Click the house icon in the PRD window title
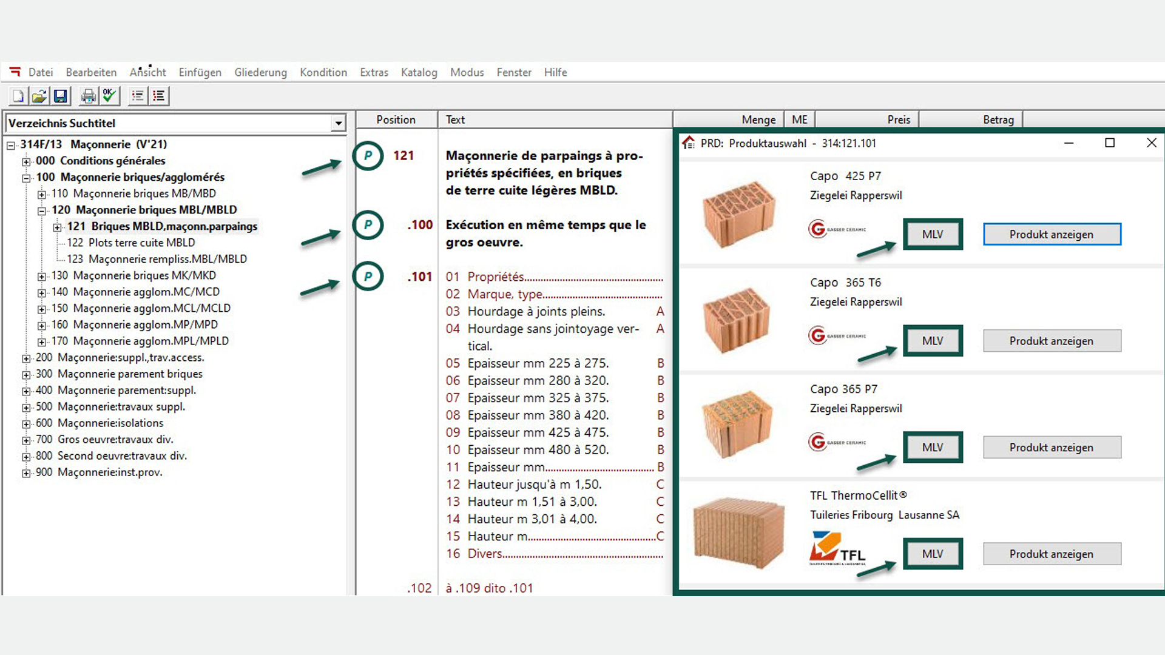The image size is (1165, 655). click(x=688, y=143)
